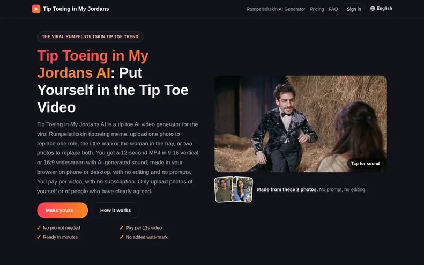Select the man's source photo thumbnail
This screenshot has height=265, width=424.
(224, 189)
